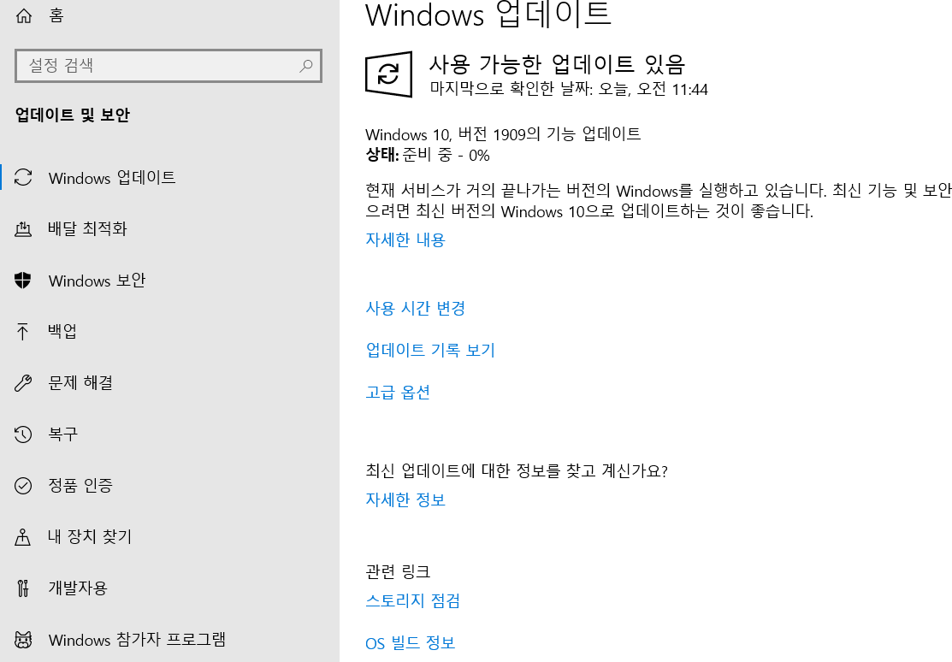Open the 자세한 내용 link under update description
Image resolution: width=952 pixels, height=662 pixels.
click(405, 239)
